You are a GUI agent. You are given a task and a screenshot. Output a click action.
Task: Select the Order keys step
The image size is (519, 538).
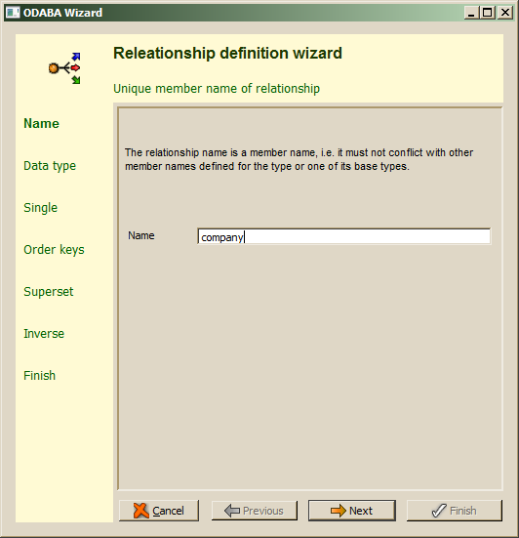pos(54,250)
